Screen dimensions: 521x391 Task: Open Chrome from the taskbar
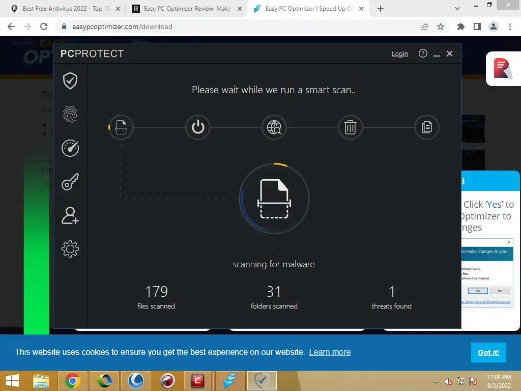point(72,381)
